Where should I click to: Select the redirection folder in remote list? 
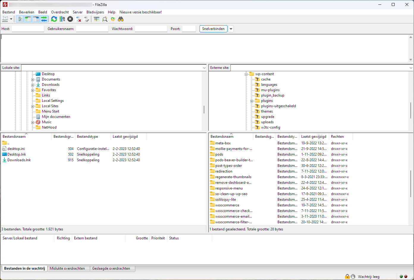[x=224, y=171]
